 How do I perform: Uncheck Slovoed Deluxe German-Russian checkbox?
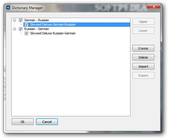click(x=26, y=24)
